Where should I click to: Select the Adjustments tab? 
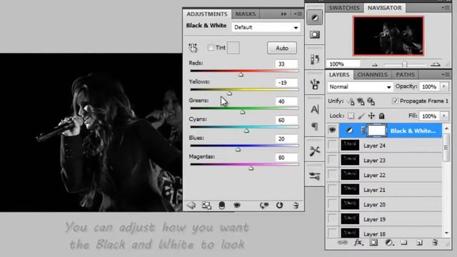point(207,14)
